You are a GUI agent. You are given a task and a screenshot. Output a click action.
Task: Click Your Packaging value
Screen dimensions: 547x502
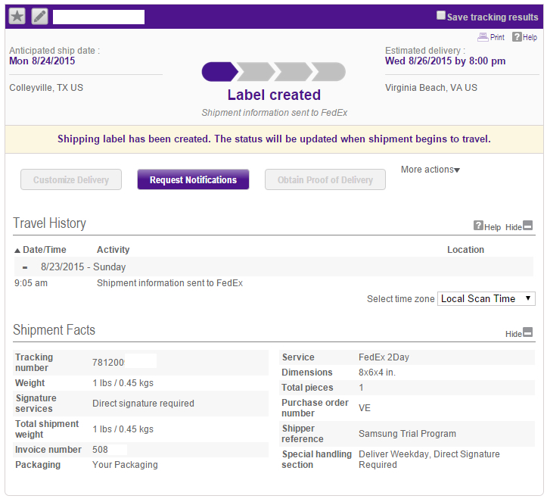pos(125,465)
